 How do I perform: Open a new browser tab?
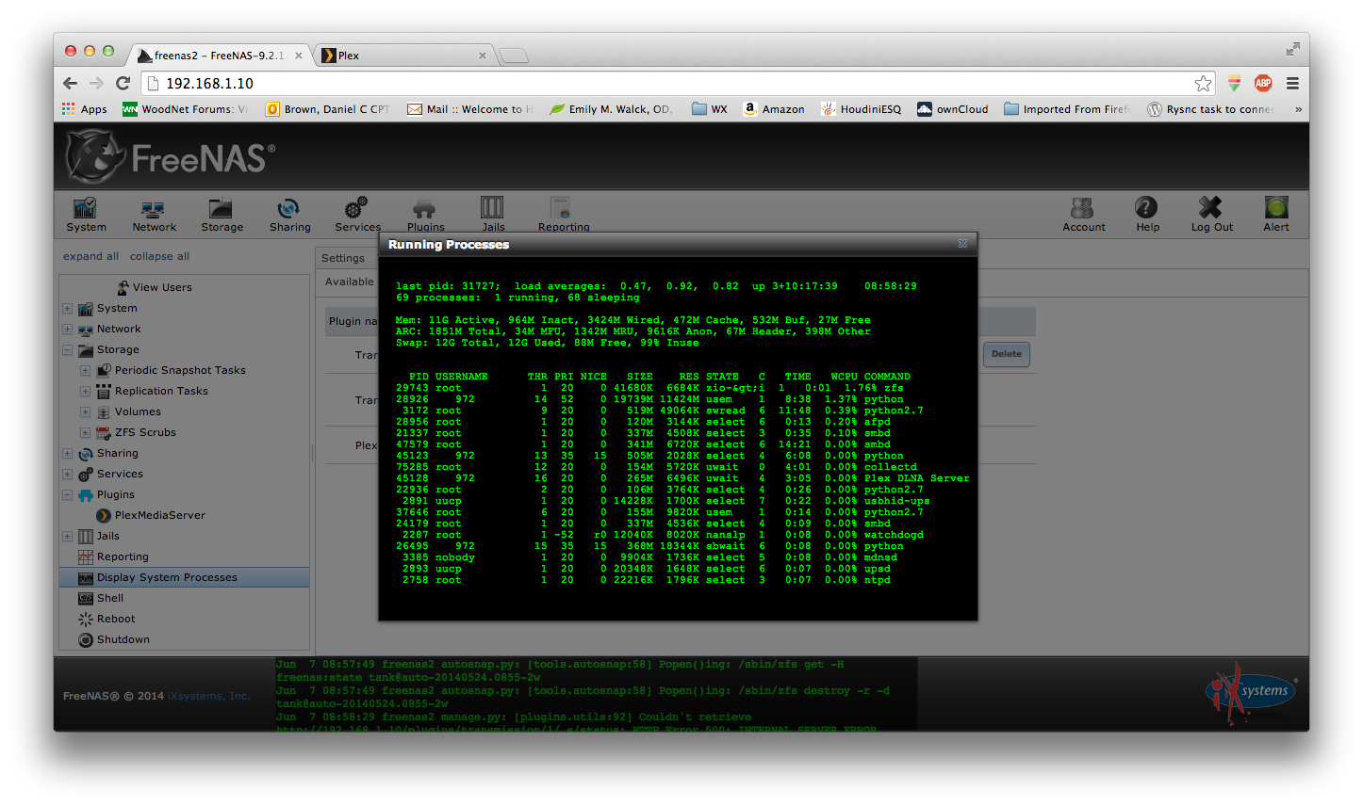click(x=514, y=56)
